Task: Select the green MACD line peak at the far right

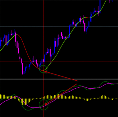Action: click(105, 82)
